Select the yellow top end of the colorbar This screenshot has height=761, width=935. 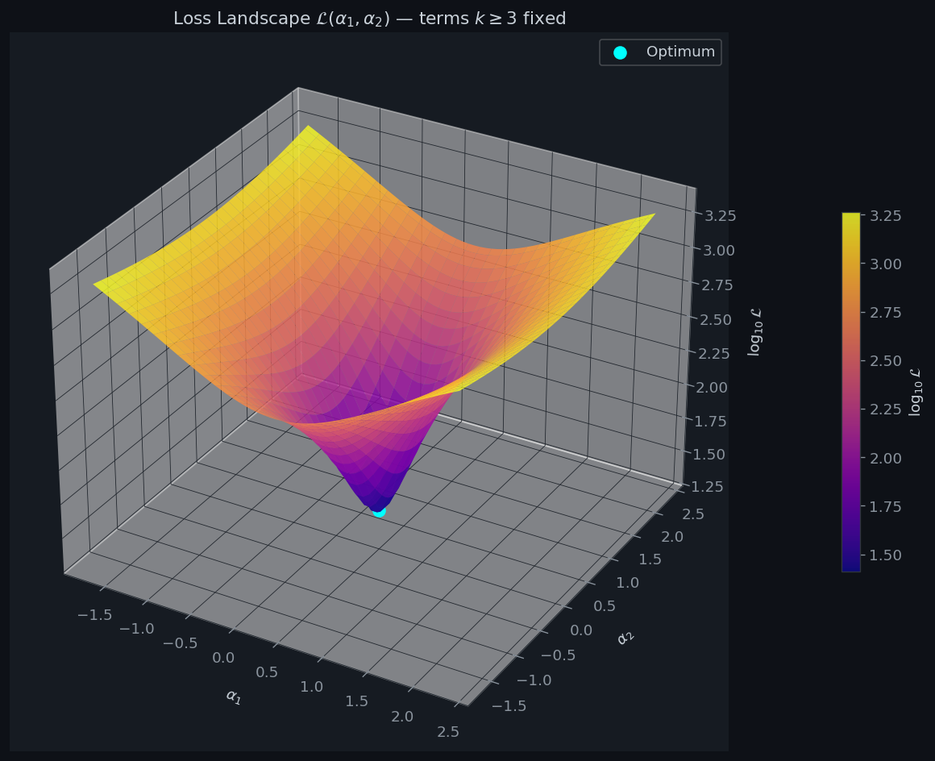[851, 218]
